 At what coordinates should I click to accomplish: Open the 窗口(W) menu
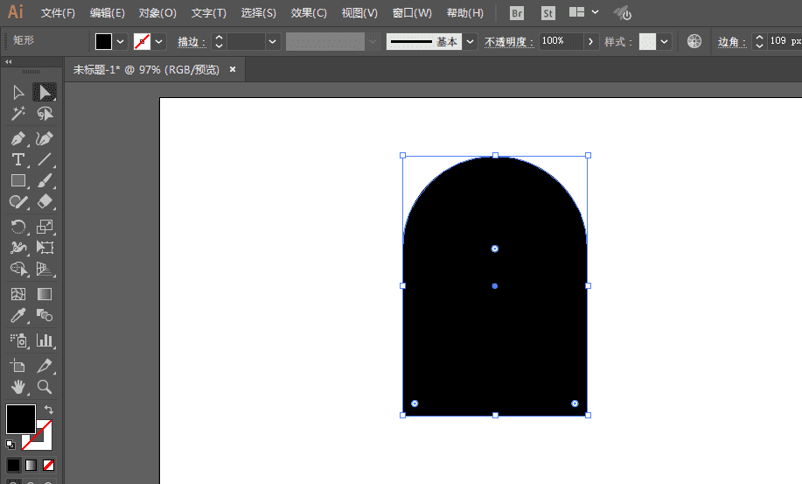pyautogui.click(x=412, y=13)
